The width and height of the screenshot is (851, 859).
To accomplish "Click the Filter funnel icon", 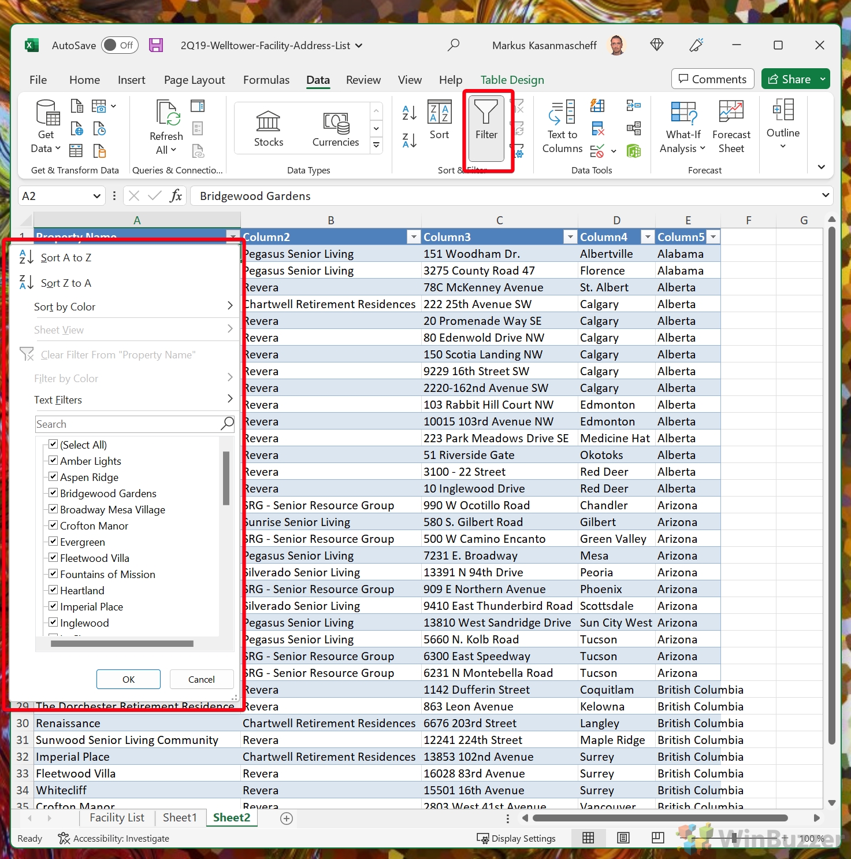I will pos(486,112).
